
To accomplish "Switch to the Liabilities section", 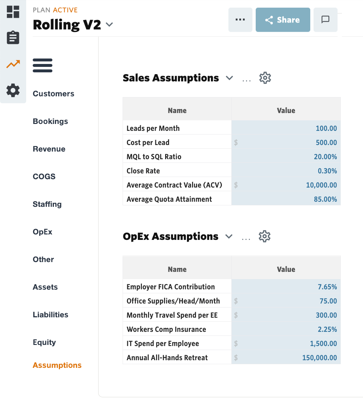I will click(x=51, y=315).
